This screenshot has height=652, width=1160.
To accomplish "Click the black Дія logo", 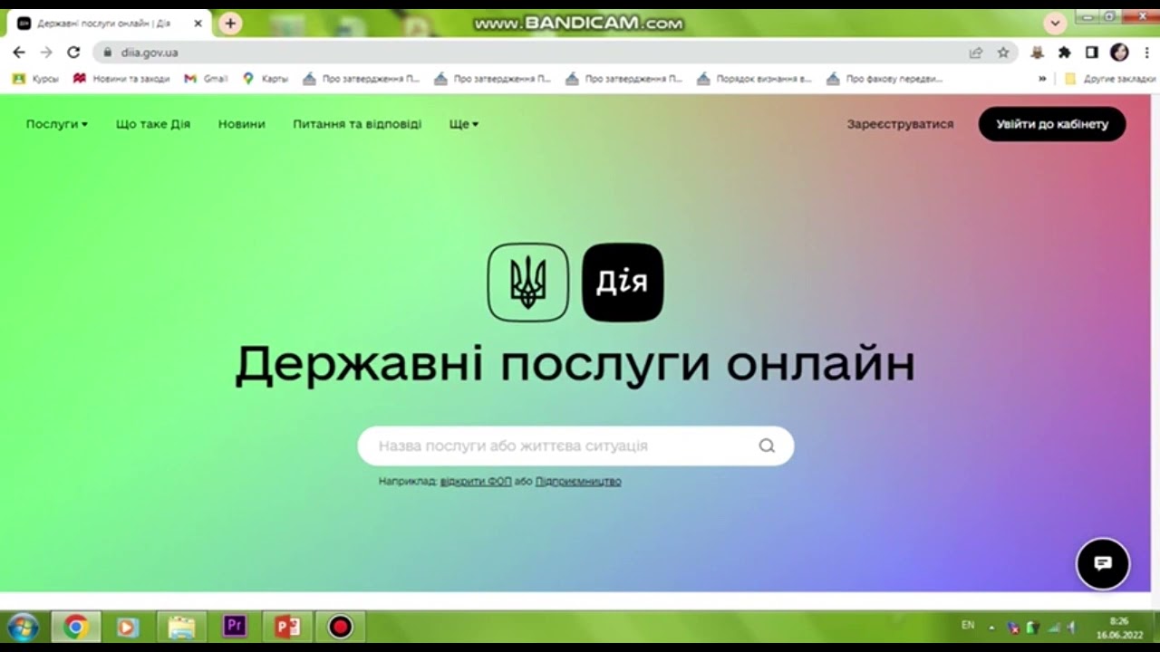I will 623,282.
